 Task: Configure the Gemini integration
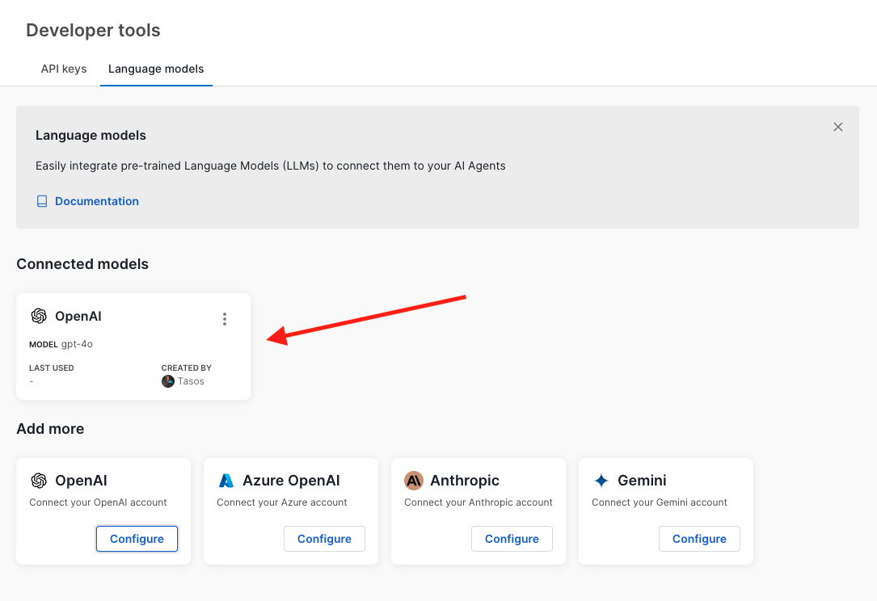point(699,539)
